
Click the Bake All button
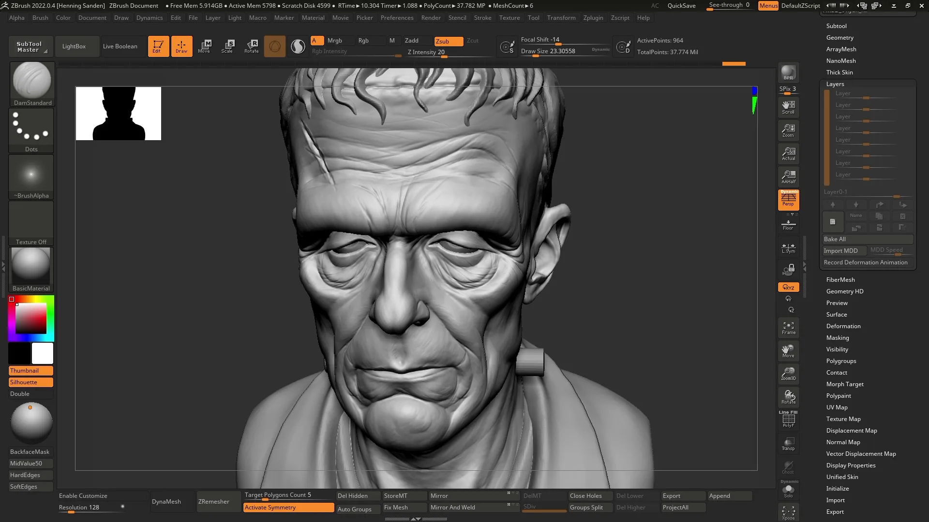point(868,239)
